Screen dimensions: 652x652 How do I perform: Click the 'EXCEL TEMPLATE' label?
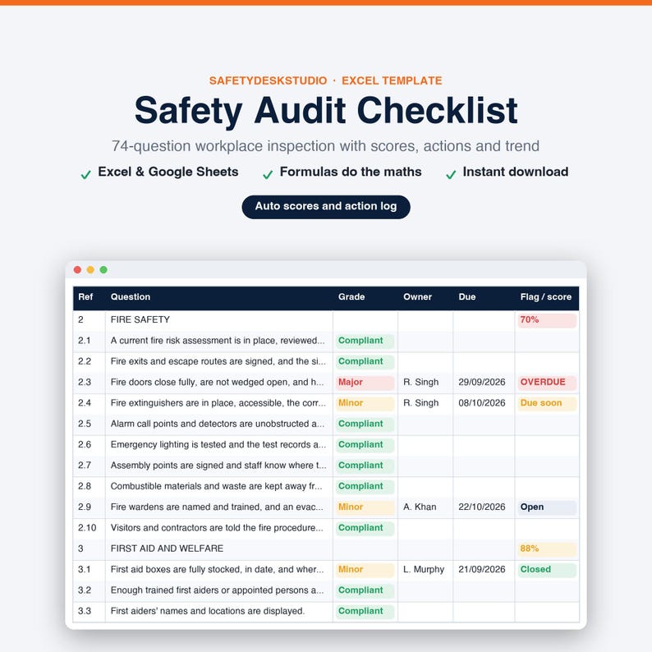392,80
